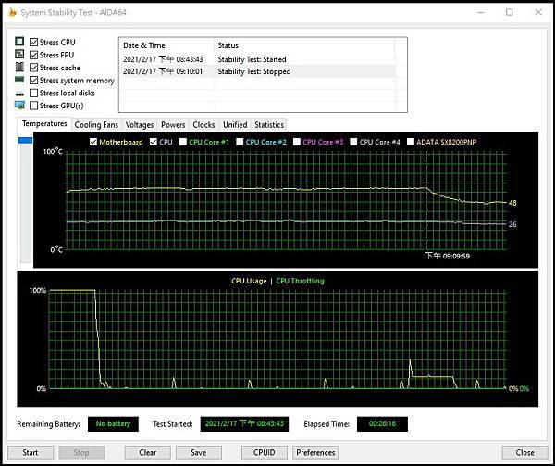Click the cache icon beside Stress cache
555x466 pixels.
(19, 68)
